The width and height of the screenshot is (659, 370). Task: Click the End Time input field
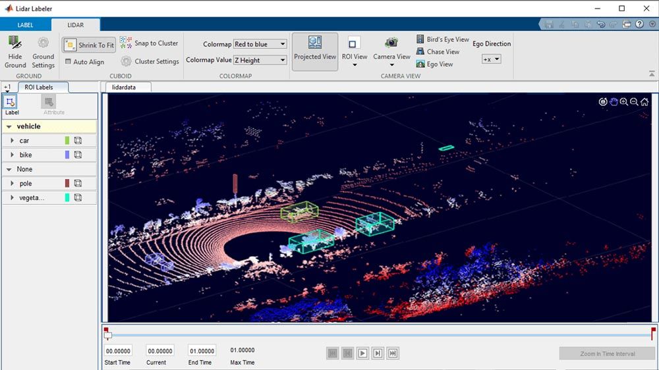click(202, 351)
